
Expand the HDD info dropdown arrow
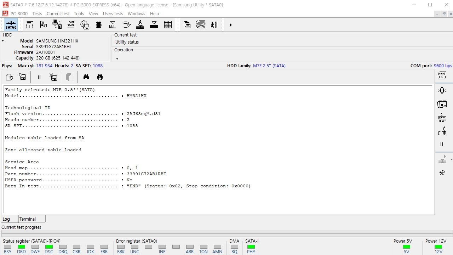[x=2, y=41]
